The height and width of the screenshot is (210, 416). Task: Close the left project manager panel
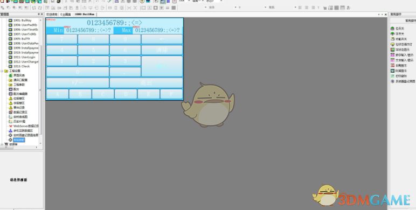pos(41,14)
